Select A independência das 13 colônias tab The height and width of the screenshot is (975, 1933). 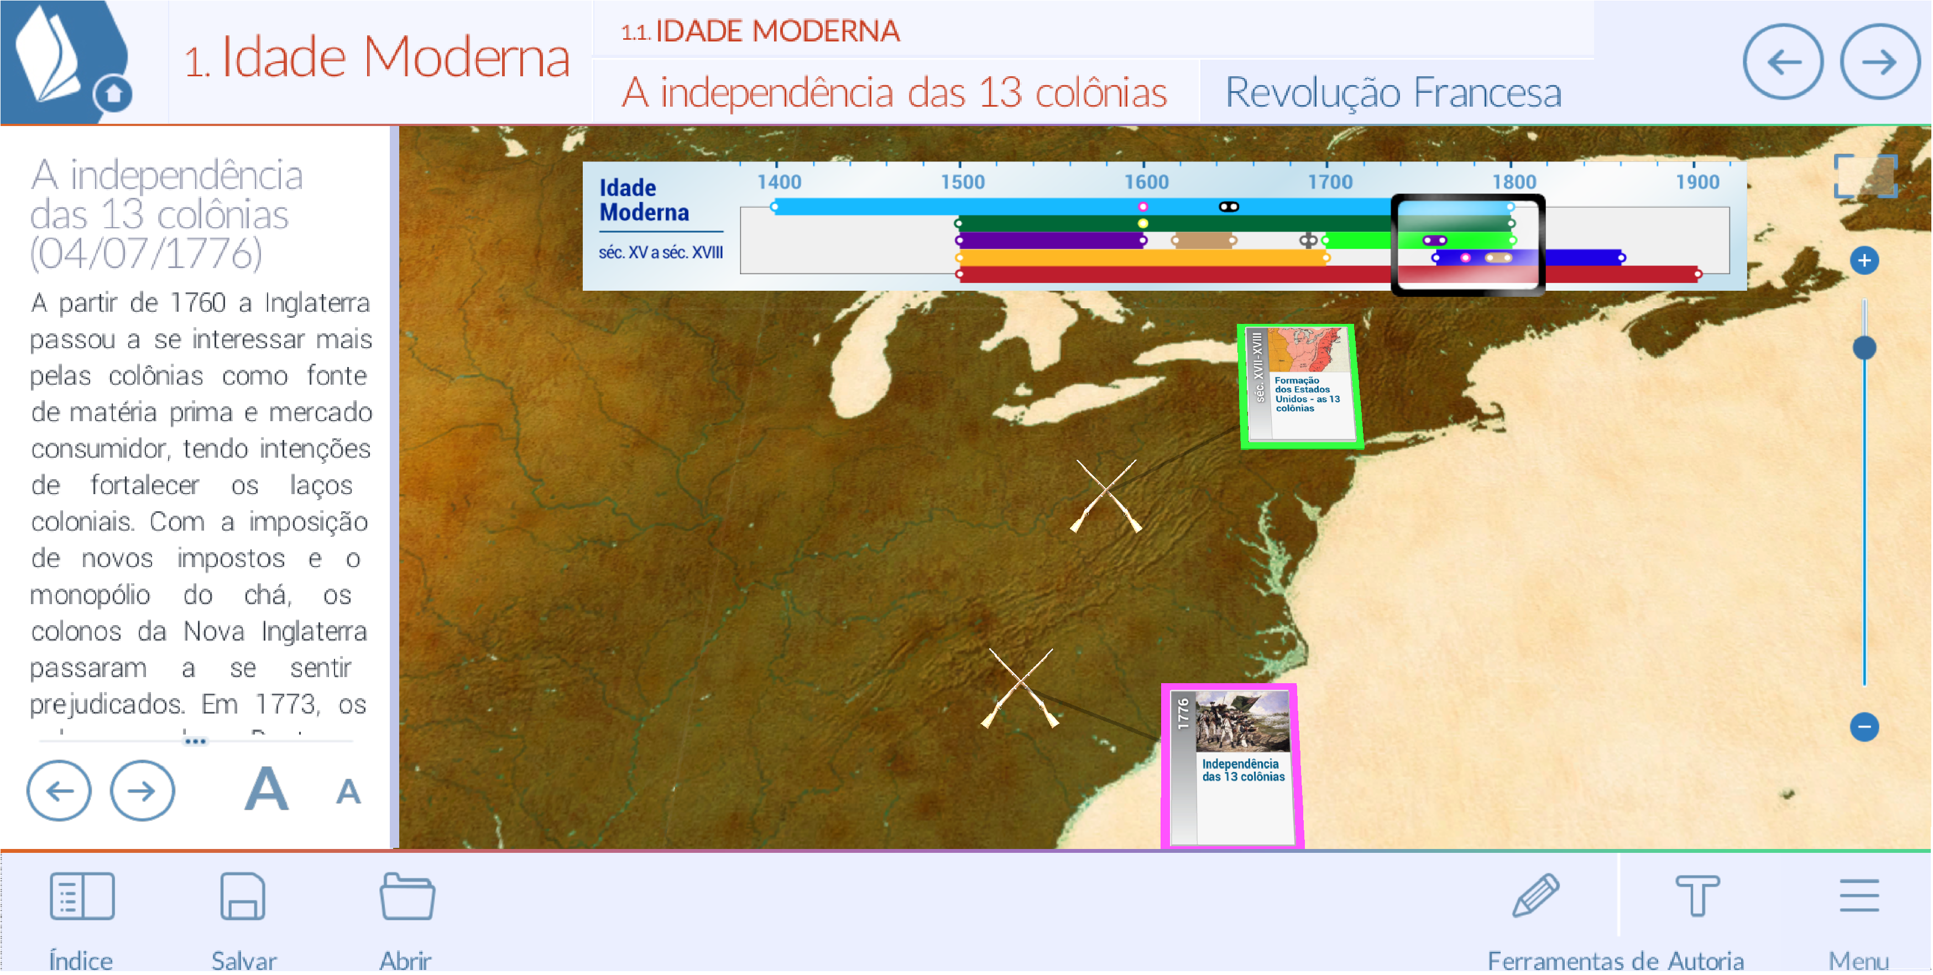click(894, 93)
